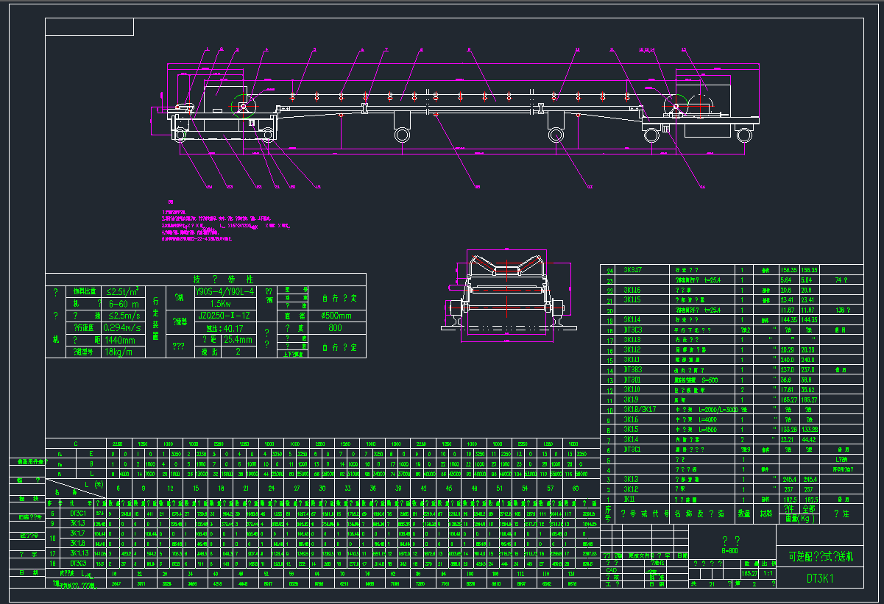The width and height of the screenshot is (884, 604).
Task: Select part code DT3B3
Action: (633, 369)
